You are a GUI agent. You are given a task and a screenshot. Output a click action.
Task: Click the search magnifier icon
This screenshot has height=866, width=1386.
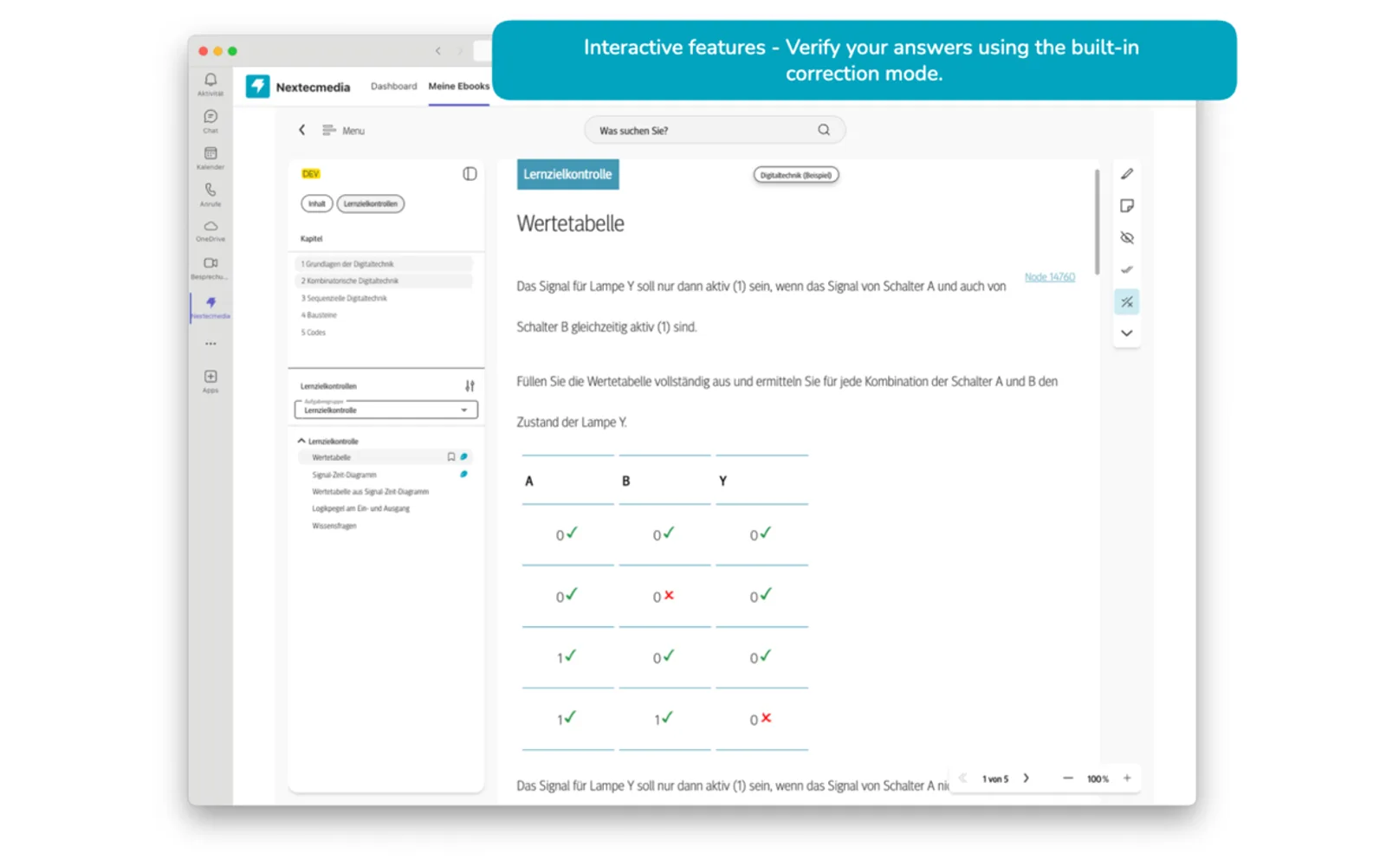point(824,130)
